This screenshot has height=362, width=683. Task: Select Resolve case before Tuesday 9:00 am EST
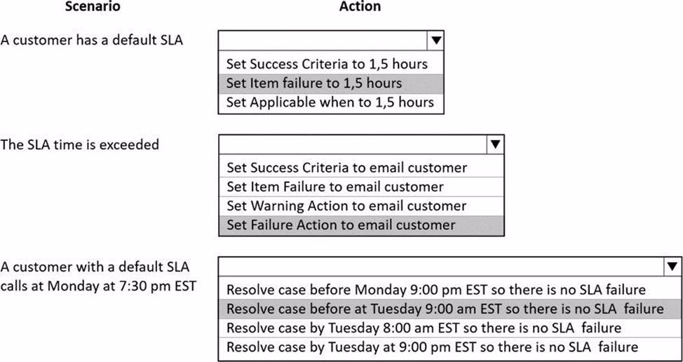[x=445, y=309]
